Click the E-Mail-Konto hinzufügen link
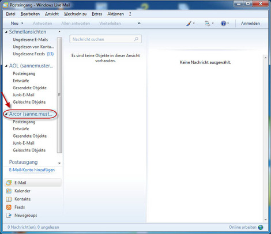271x234 pixels. 32,170
